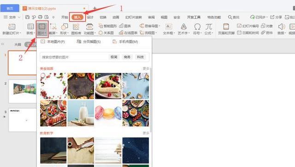Collapse the slide panel with the double chevron
Image resolution: width=295 pixels, height=167 pixels.
click(x=3, y=44)
